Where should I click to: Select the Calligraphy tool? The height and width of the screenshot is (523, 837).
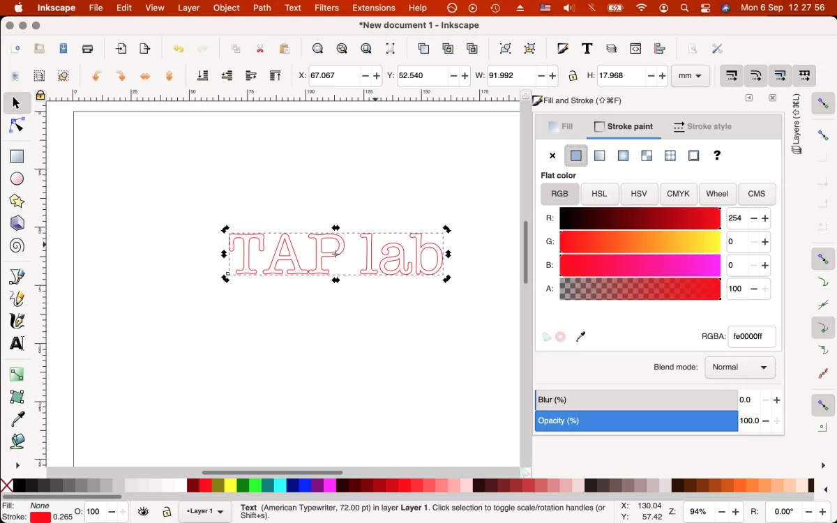(17, 321)
